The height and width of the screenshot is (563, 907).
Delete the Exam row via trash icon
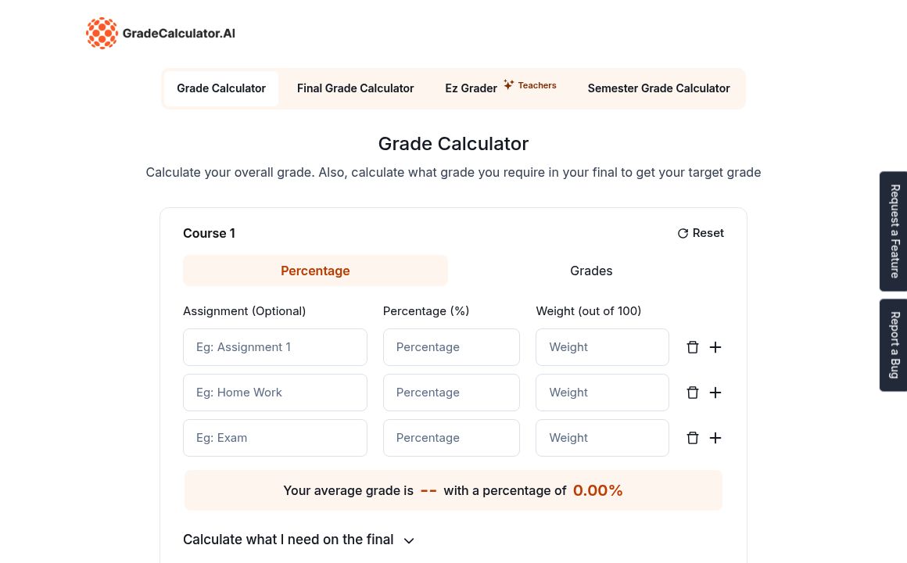pos(693,438)
